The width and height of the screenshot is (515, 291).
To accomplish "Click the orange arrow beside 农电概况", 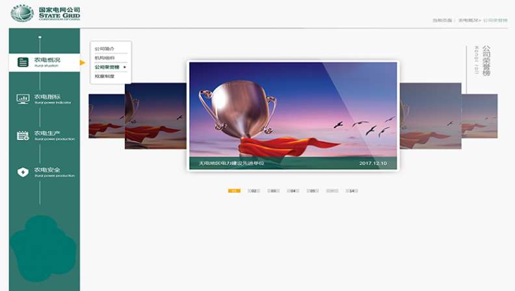I will click(x=83, y=62).
